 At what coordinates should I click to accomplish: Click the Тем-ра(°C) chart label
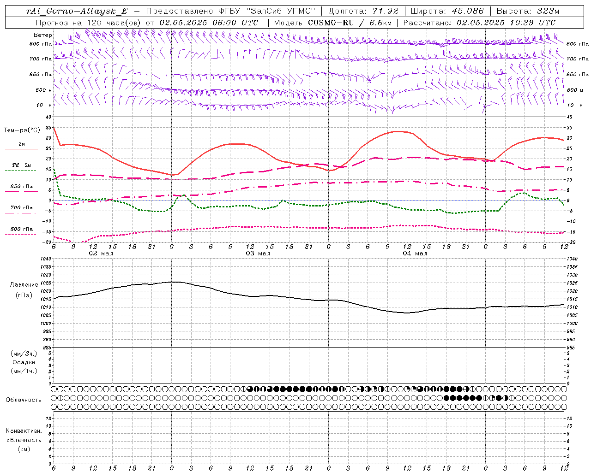22,130
